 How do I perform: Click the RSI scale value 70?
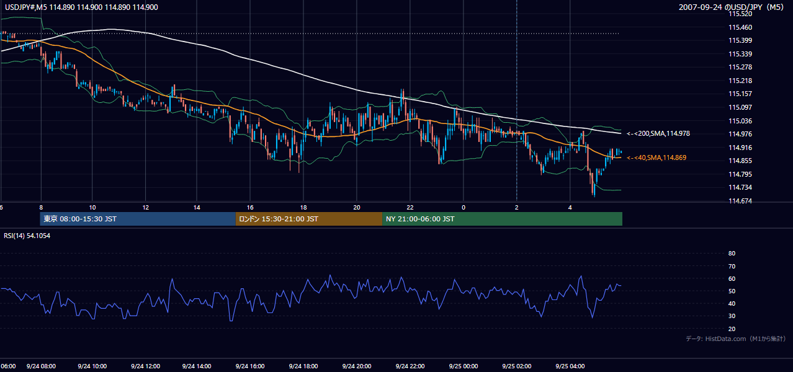732,266
